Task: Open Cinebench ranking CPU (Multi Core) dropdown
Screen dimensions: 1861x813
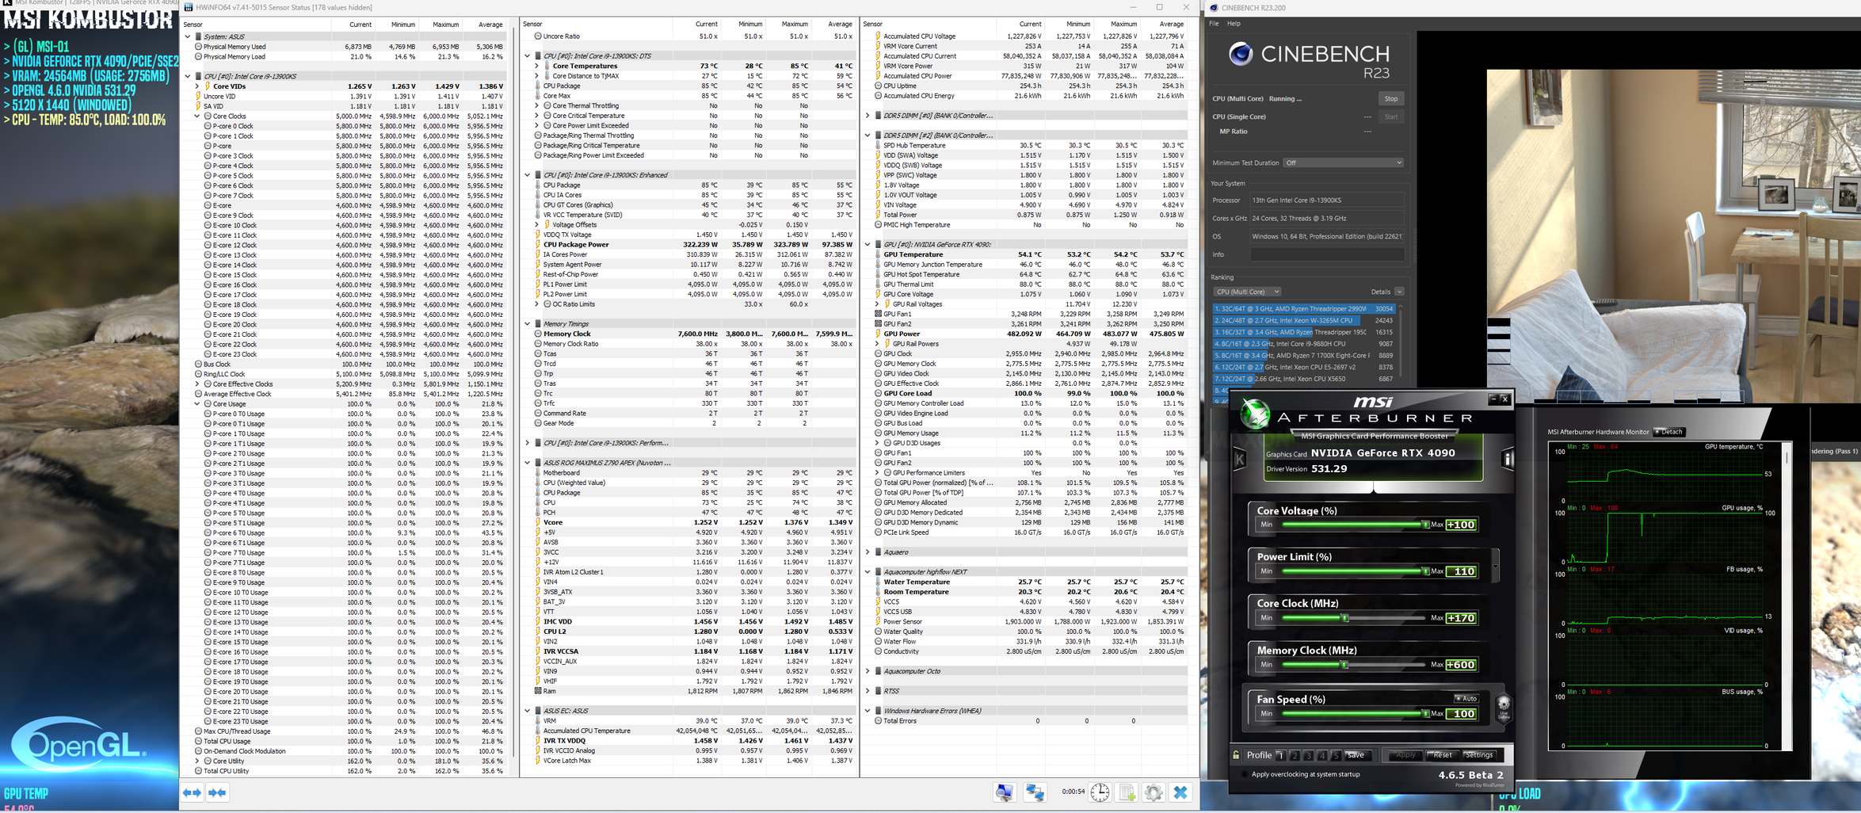Action: [x=1247, y=292]
